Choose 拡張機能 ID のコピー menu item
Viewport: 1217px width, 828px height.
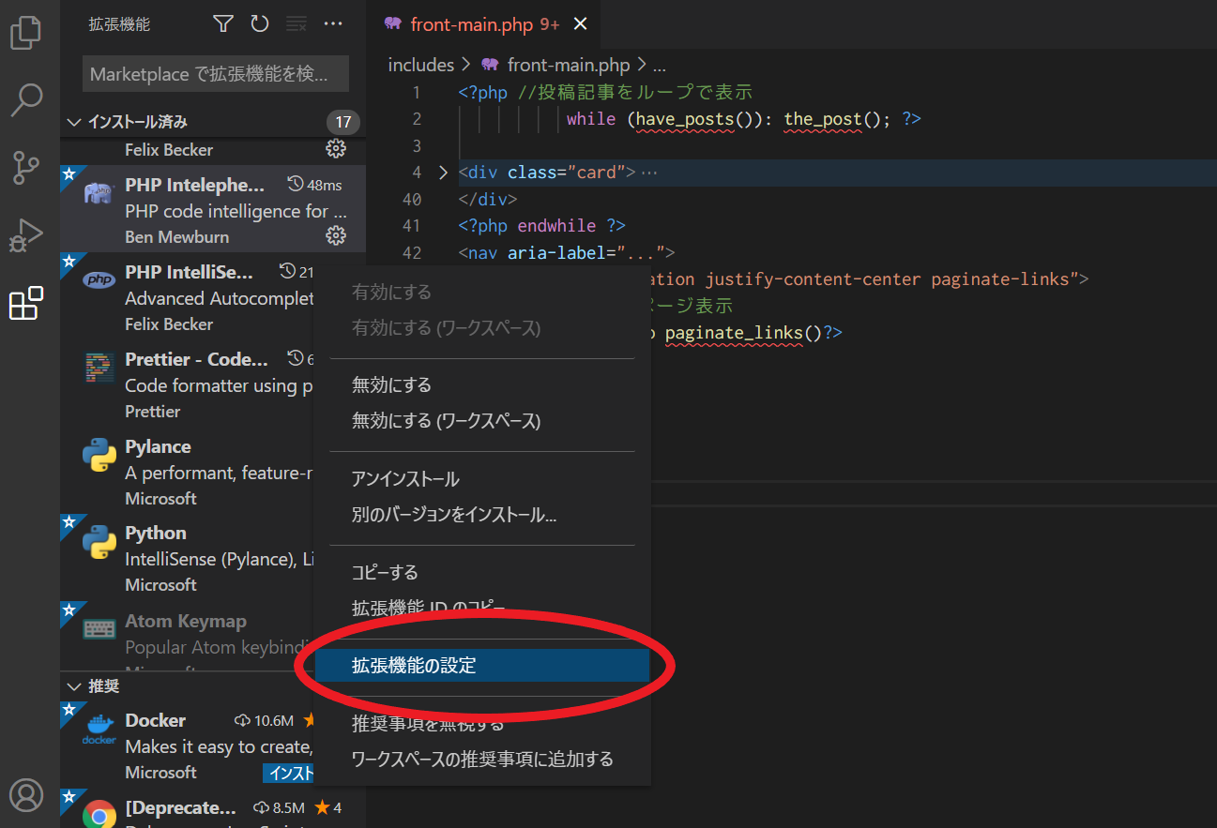(482, 608)
